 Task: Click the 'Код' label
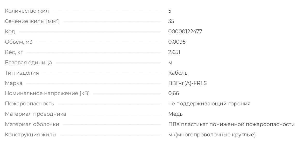pyautogui.click(x=10, y=32)
